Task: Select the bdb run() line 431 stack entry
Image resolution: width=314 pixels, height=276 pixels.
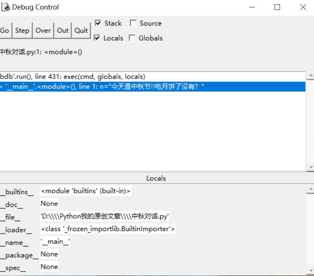Action: 152,77
